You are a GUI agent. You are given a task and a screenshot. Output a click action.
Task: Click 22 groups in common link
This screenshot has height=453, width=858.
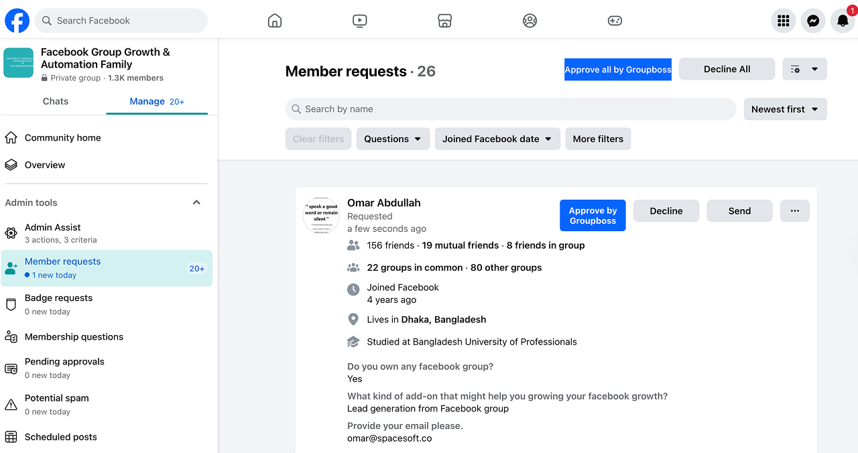415,267
